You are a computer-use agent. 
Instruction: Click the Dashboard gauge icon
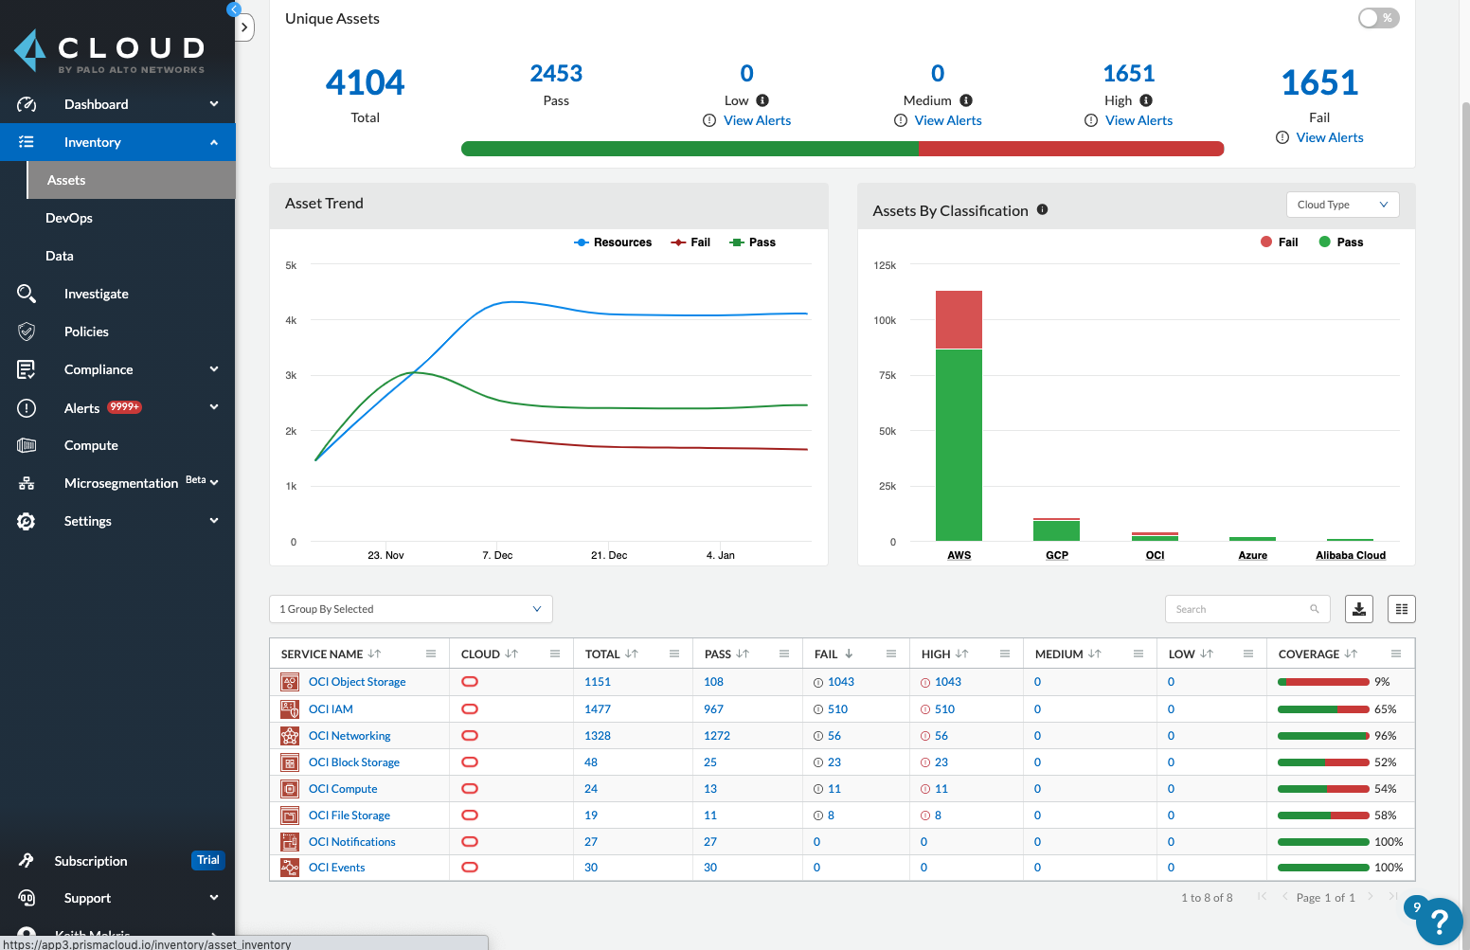(27, 104)
